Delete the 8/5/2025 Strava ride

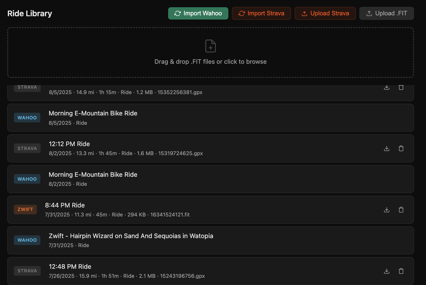[x=401, y=87]
